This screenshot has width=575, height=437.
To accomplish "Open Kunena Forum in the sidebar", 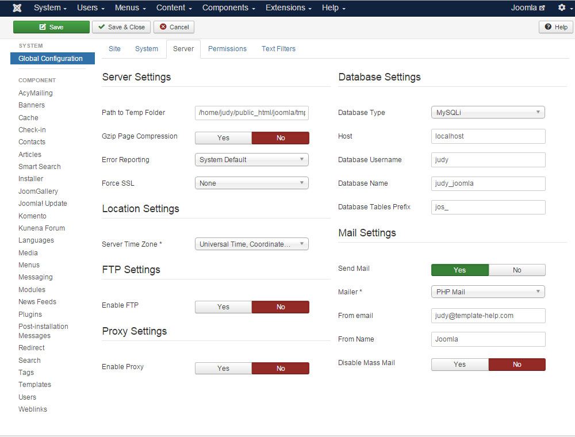I will coord(42,228).
